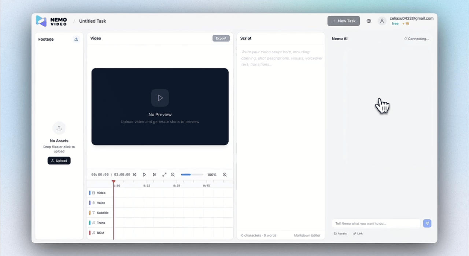469x256 pixels.
Task: Click the large play icon in preview
Action: pyautogui.click(x=160, y=98)
